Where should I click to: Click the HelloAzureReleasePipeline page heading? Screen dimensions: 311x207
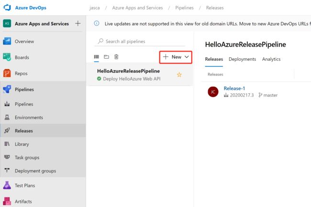coord(245,44)
